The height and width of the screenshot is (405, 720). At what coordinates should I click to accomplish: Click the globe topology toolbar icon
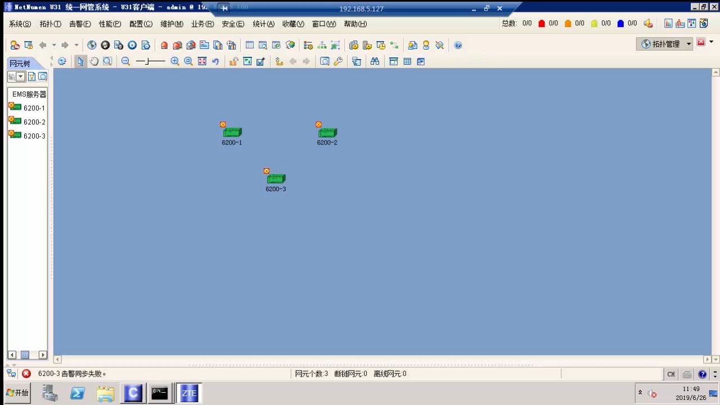[x=92, y=45]
